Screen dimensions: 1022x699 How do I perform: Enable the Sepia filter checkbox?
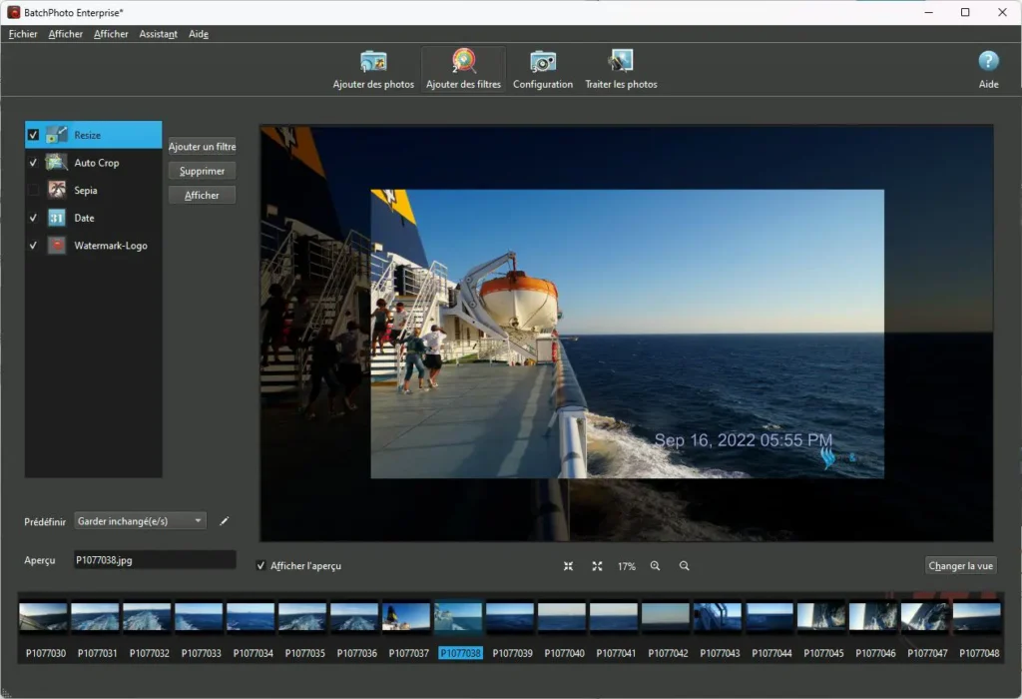click(x=34, y=190)
